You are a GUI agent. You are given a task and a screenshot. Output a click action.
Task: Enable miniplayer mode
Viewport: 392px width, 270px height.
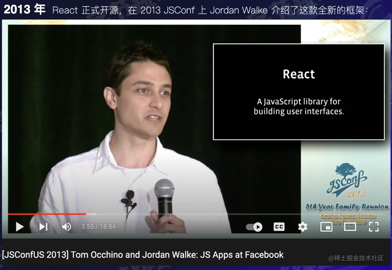click(326, 227)
